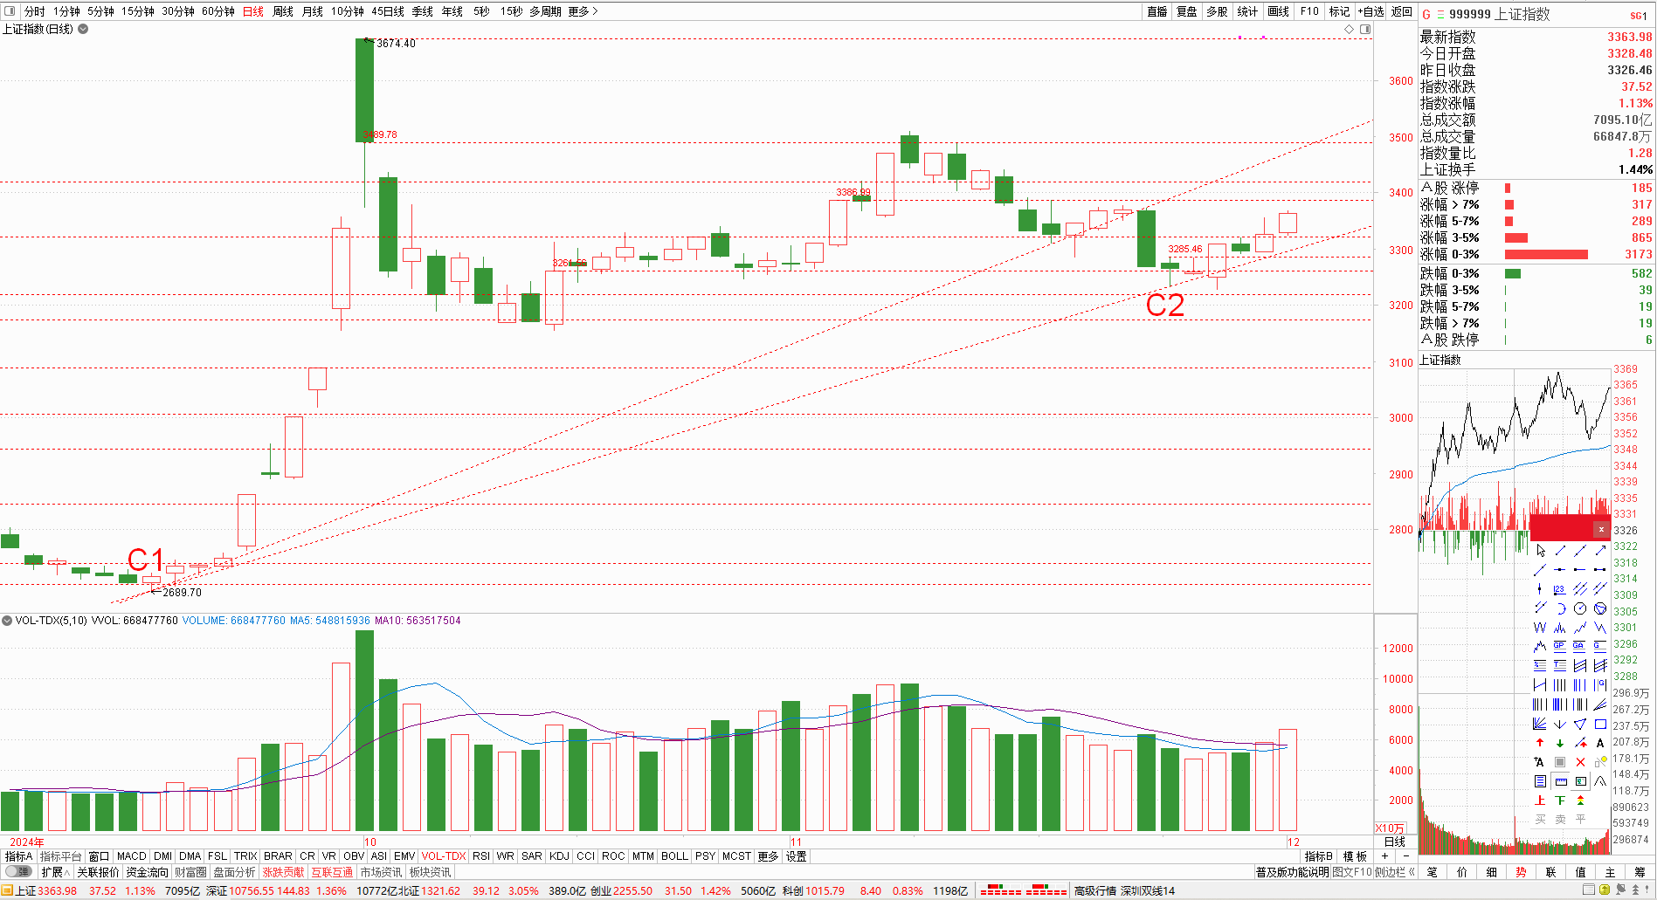Select the arrow pointer drawing tool
1657x900 pixels.
point(1541,551)
